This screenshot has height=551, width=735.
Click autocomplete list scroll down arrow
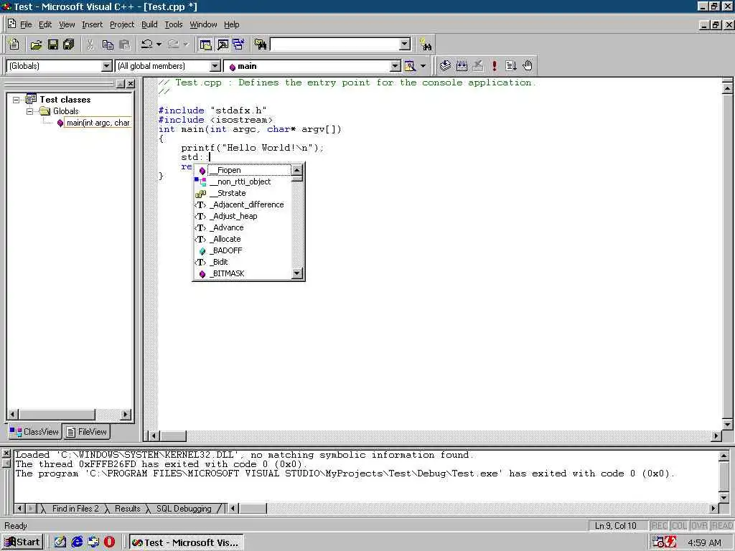pyautogui.click(x=297, y=273)
